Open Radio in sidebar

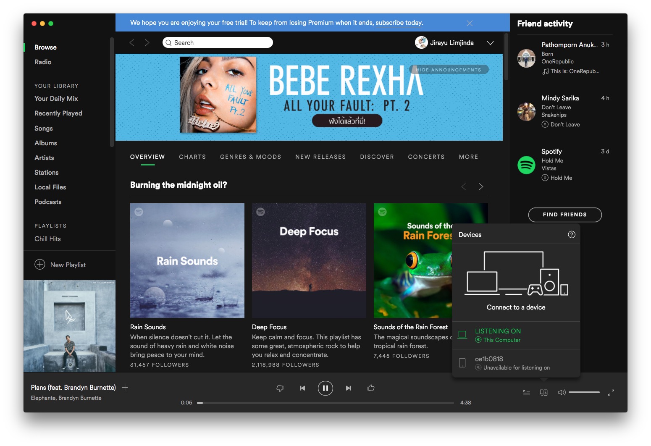43,62
